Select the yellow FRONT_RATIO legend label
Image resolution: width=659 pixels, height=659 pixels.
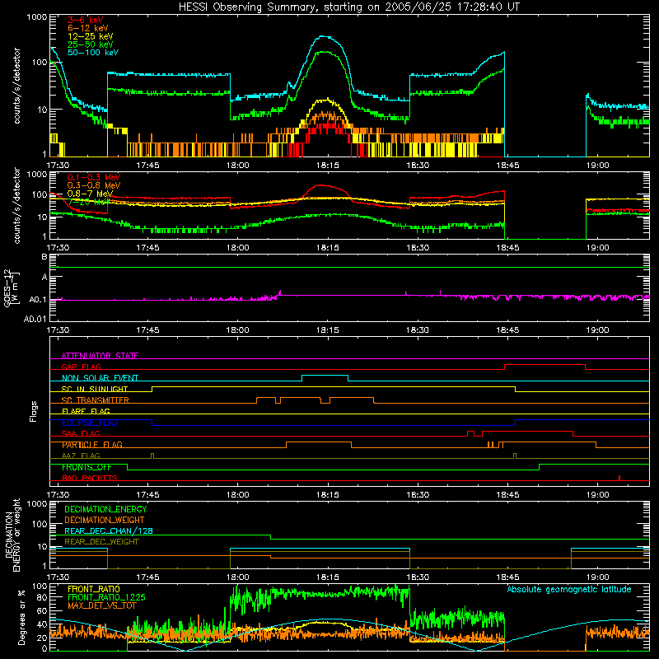[x=94, y=589]
